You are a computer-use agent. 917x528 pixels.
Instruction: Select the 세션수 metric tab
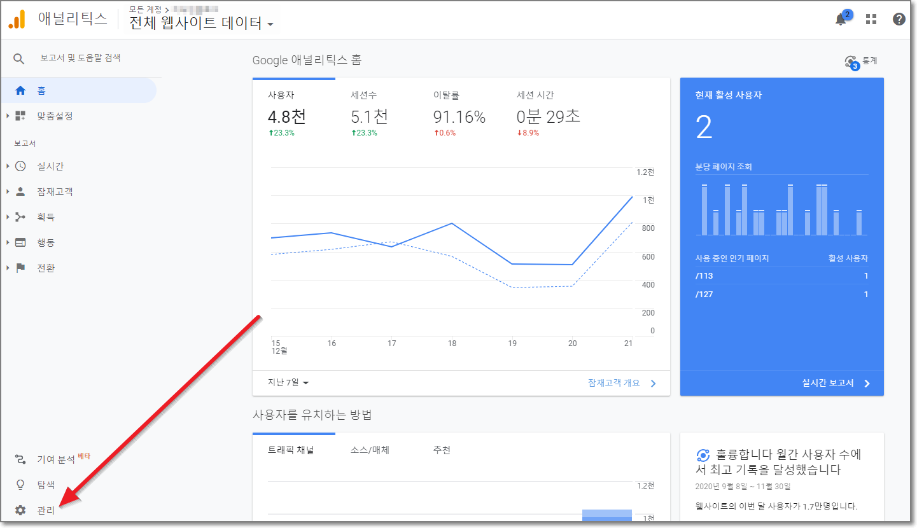coord(377,114)
